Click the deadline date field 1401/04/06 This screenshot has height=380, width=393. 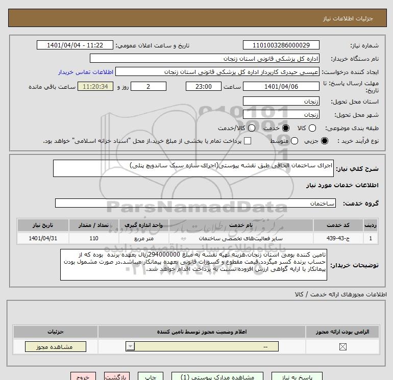click(x=281, y=86)
